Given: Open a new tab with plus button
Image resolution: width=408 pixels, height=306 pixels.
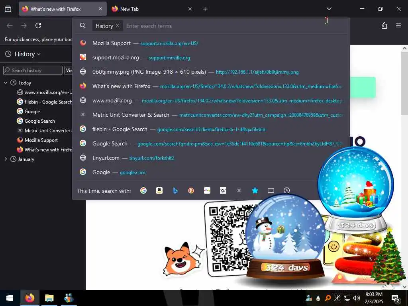Looking at the screenshot, I should 205,9.
